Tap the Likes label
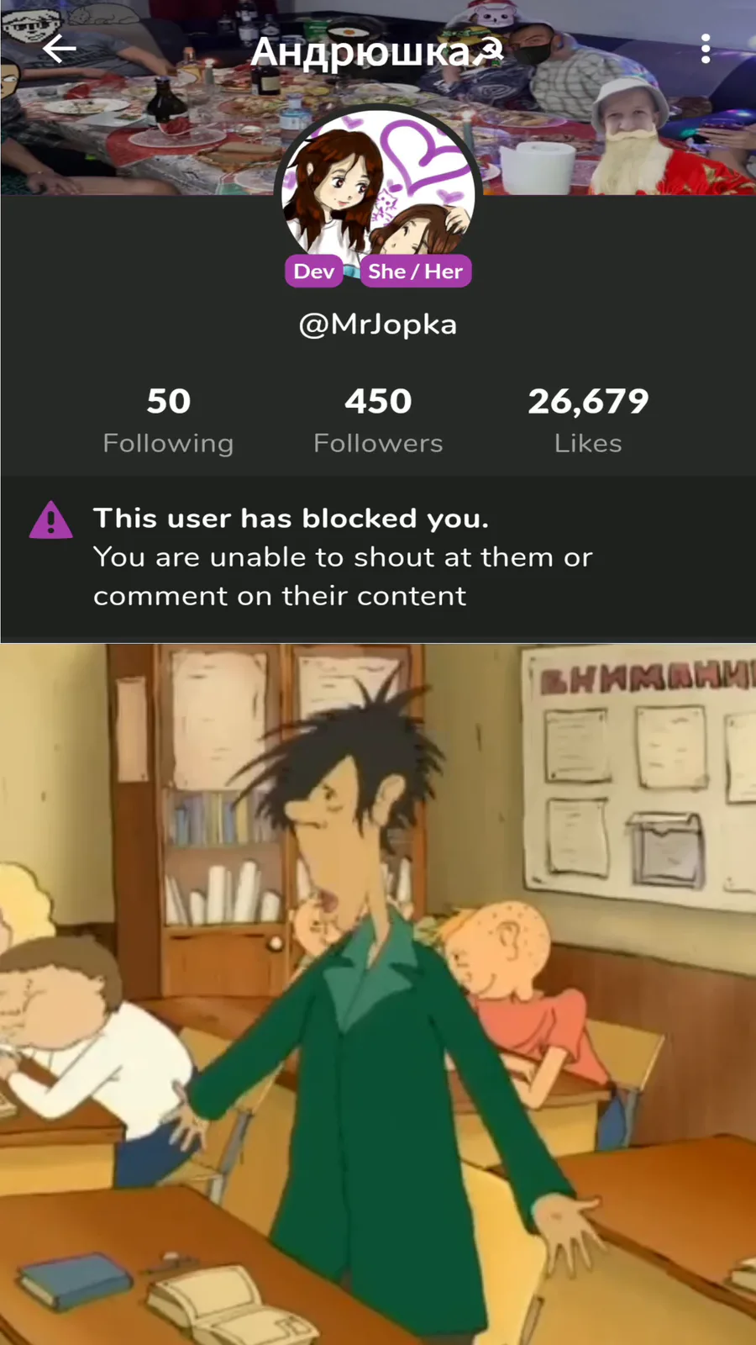Viewport: 756px width, 1345px height. 588,443
